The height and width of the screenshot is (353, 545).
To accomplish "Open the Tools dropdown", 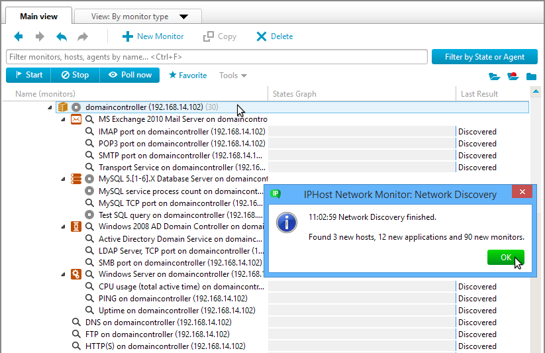I will pyautogui.click(x=233, y=76).
